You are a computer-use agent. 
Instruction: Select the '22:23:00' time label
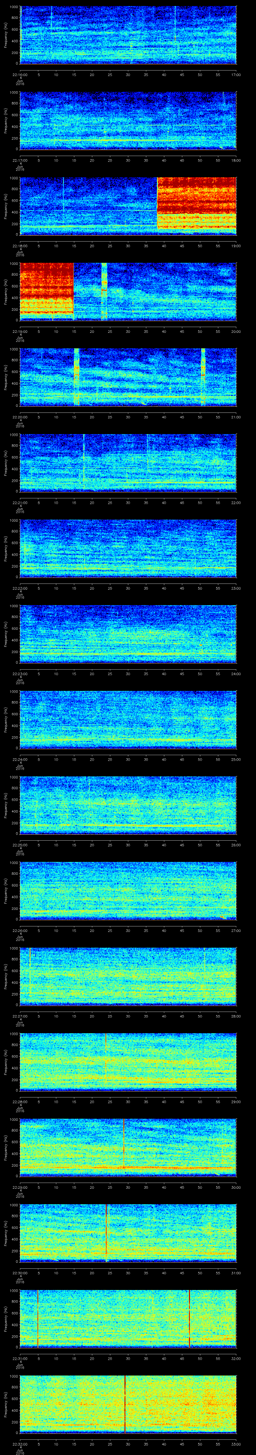click(20, 673)
